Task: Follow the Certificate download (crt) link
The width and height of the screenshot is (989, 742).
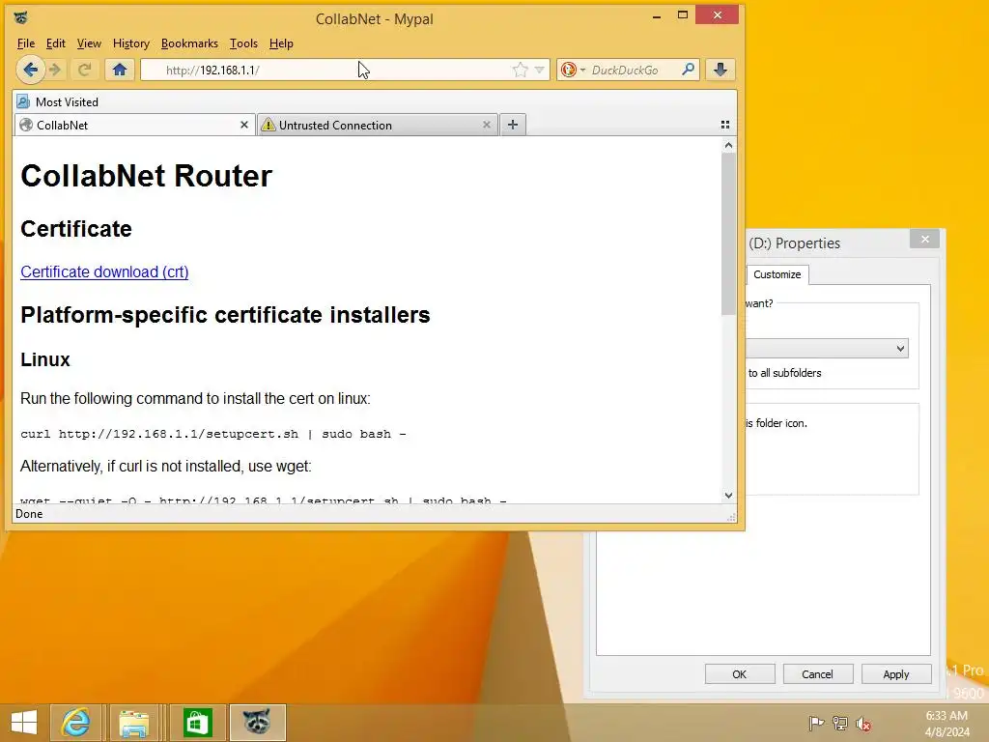Action: pos(104,271)
